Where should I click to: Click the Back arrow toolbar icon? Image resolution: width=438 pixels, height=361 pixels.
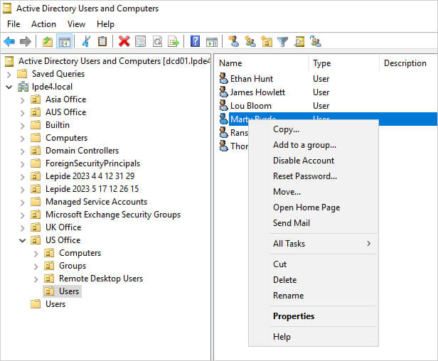click(x=9, y=42)
